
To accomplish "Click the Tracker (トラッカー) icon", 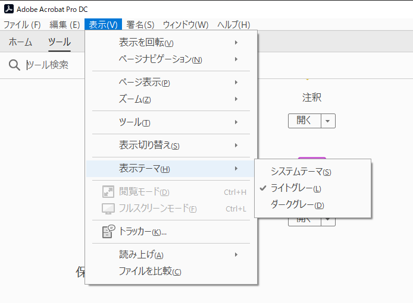I will pos(108,232).
